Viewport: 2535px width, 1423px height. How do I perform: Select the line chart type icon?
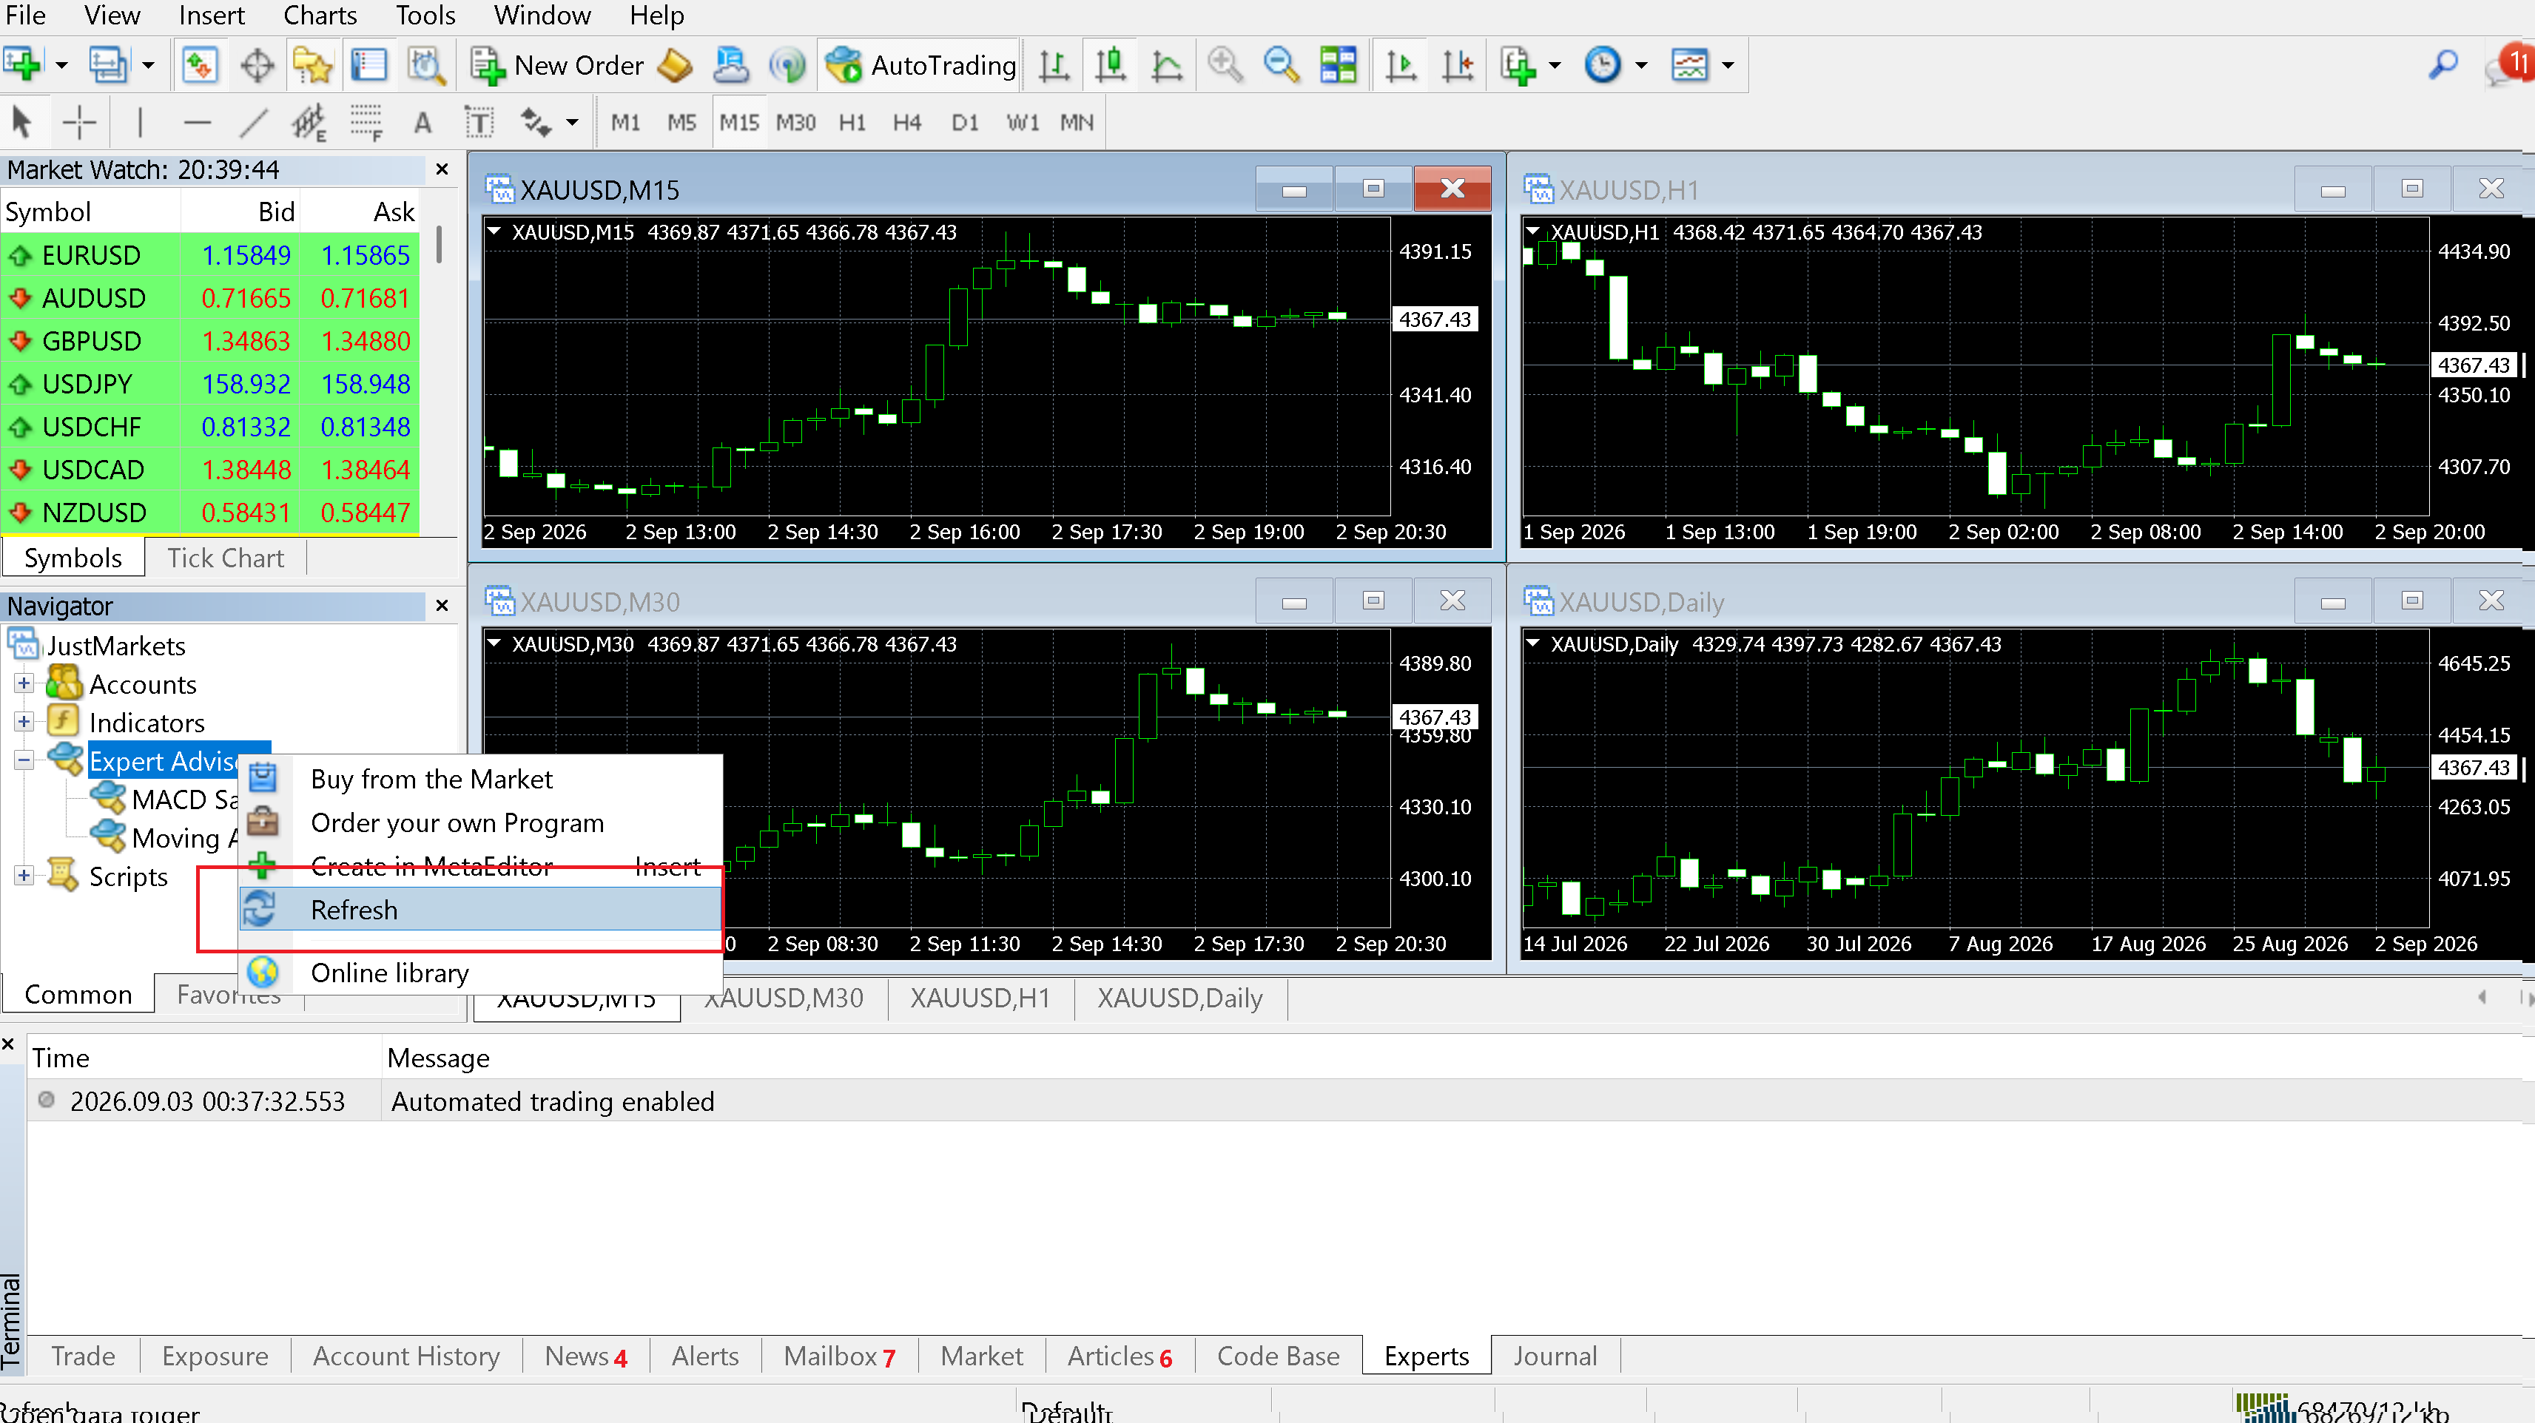point(1167,65)
